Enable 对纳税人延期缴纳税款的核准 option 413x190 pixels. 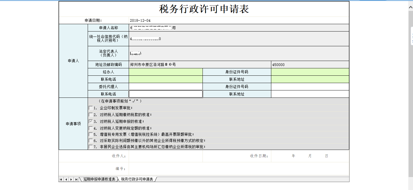[91, 115]
